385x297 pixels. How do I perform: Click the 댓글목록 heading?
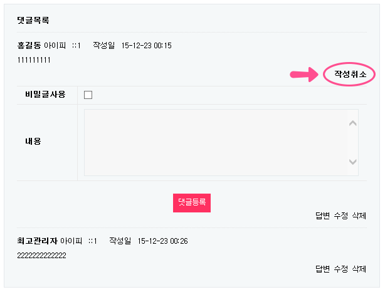tap(33, 20)
